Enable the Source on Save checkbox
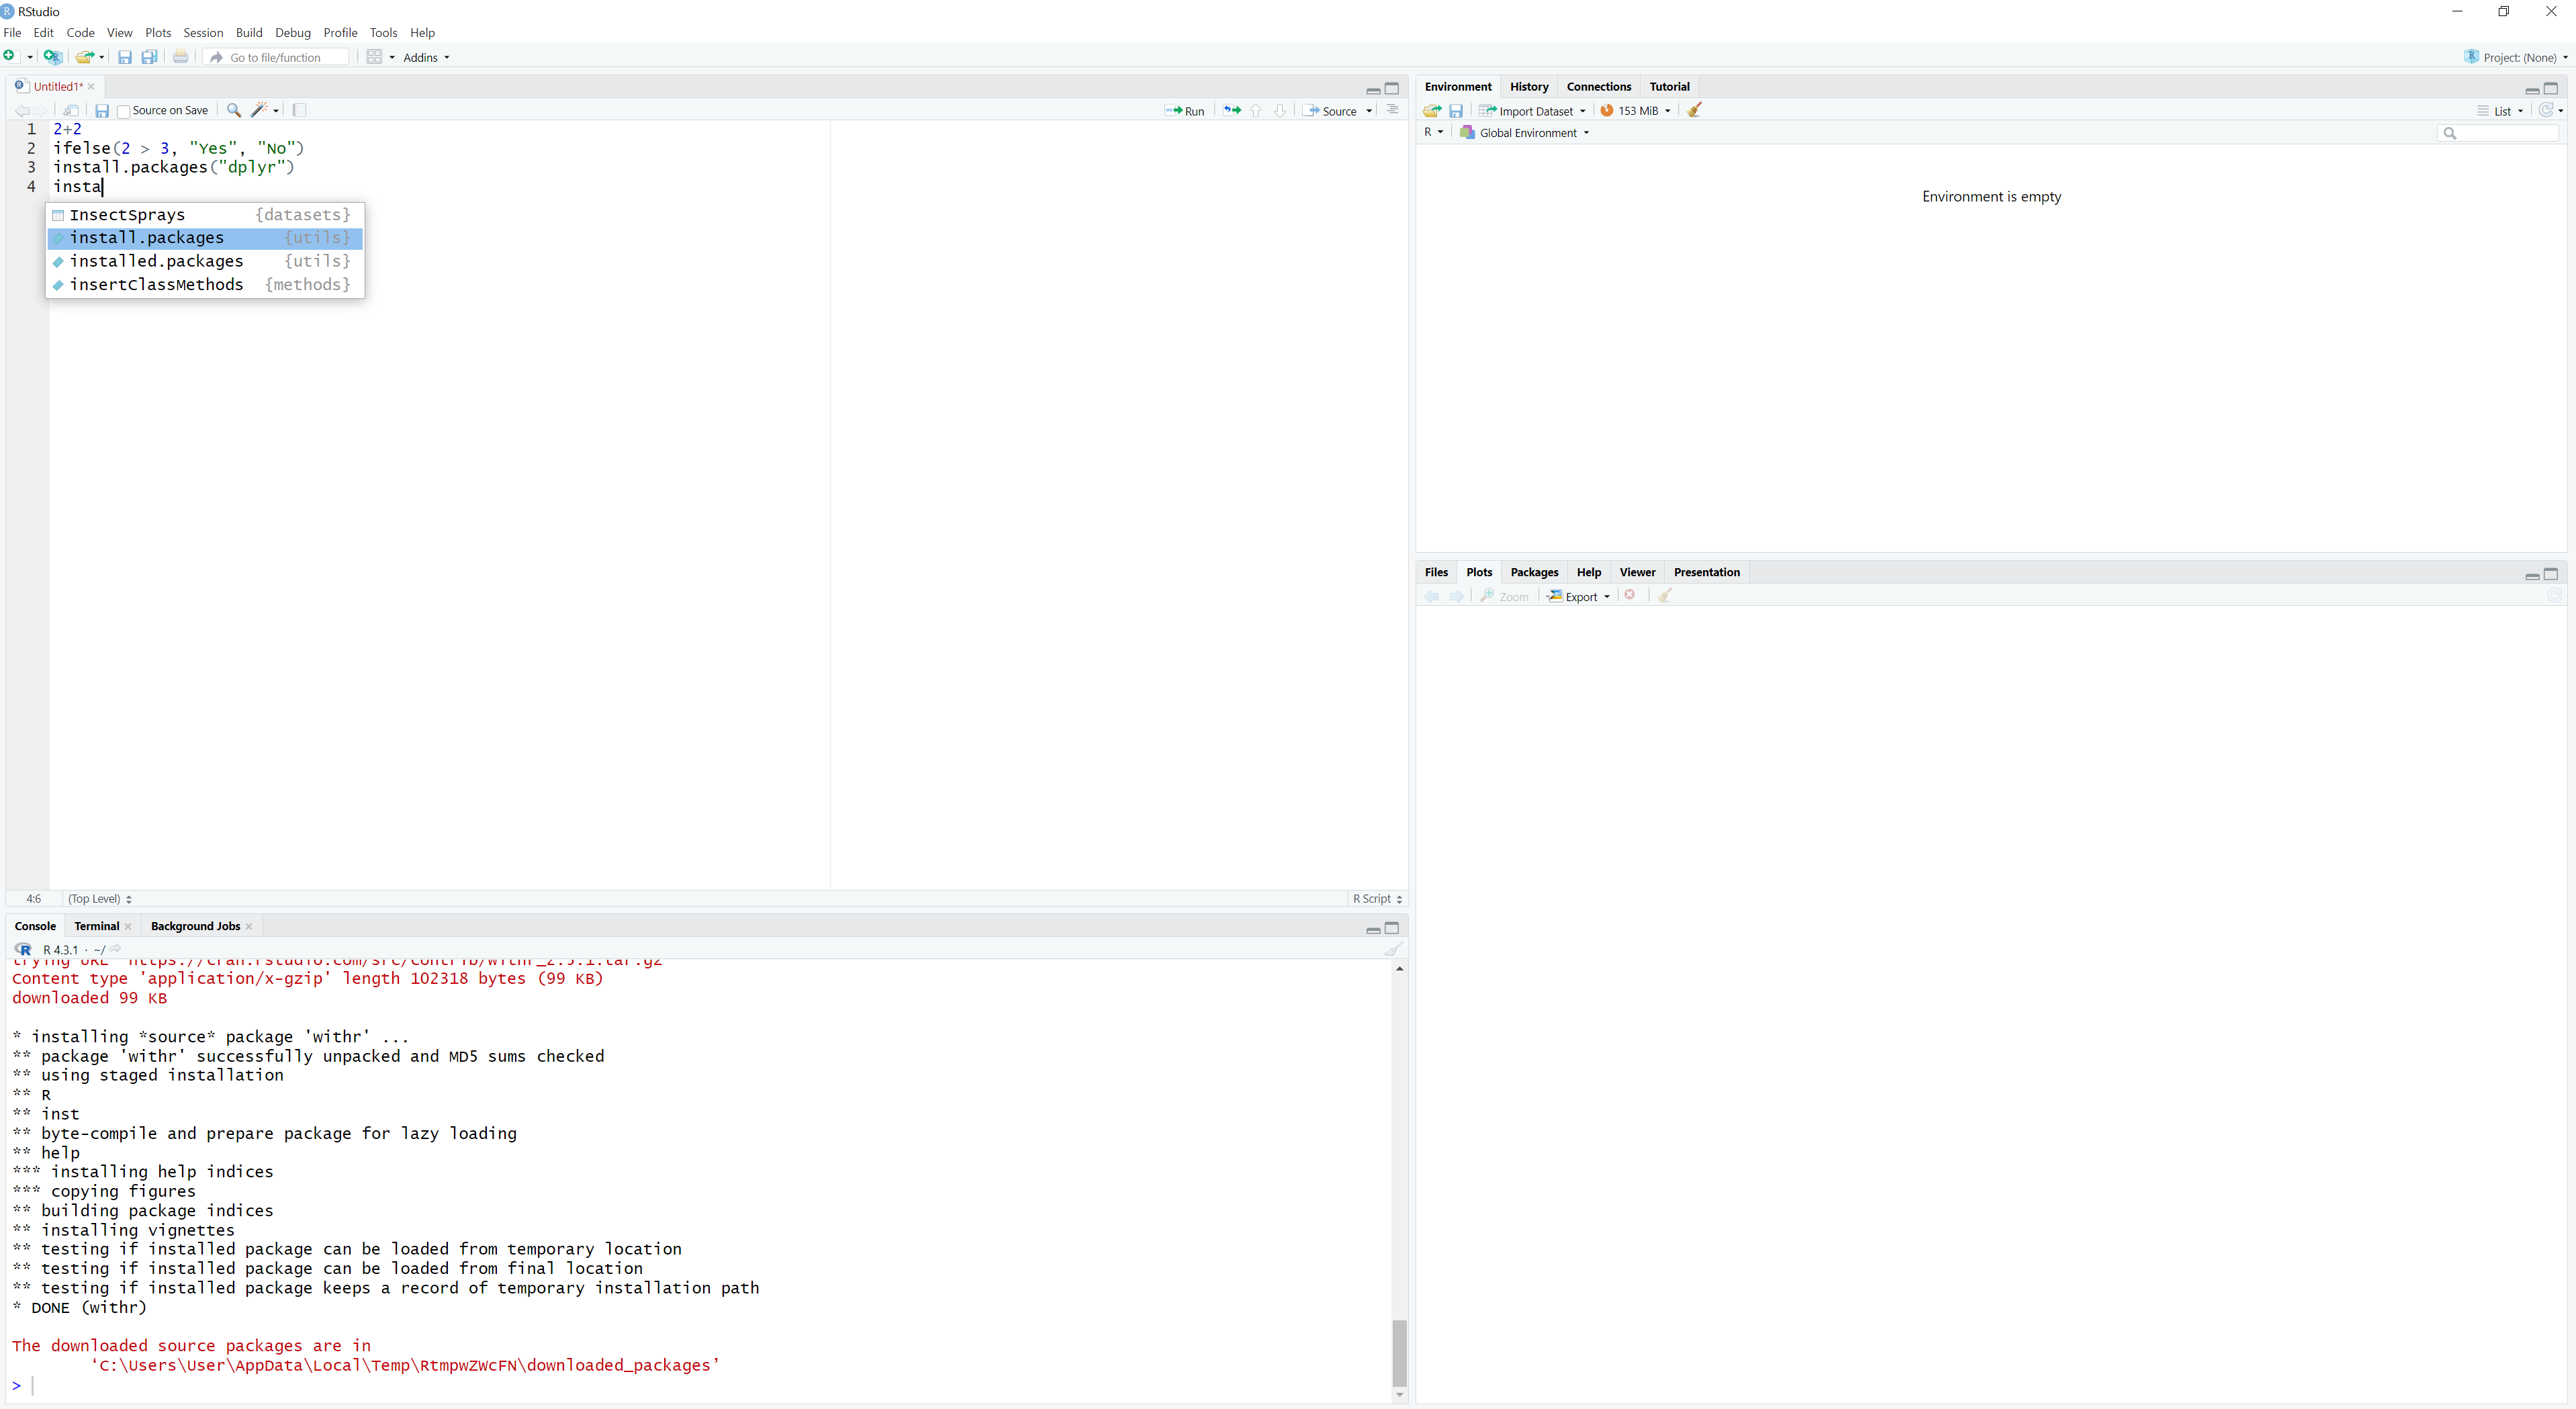This screenshot has height=1409, width=2576. click(x=124, y=111)
